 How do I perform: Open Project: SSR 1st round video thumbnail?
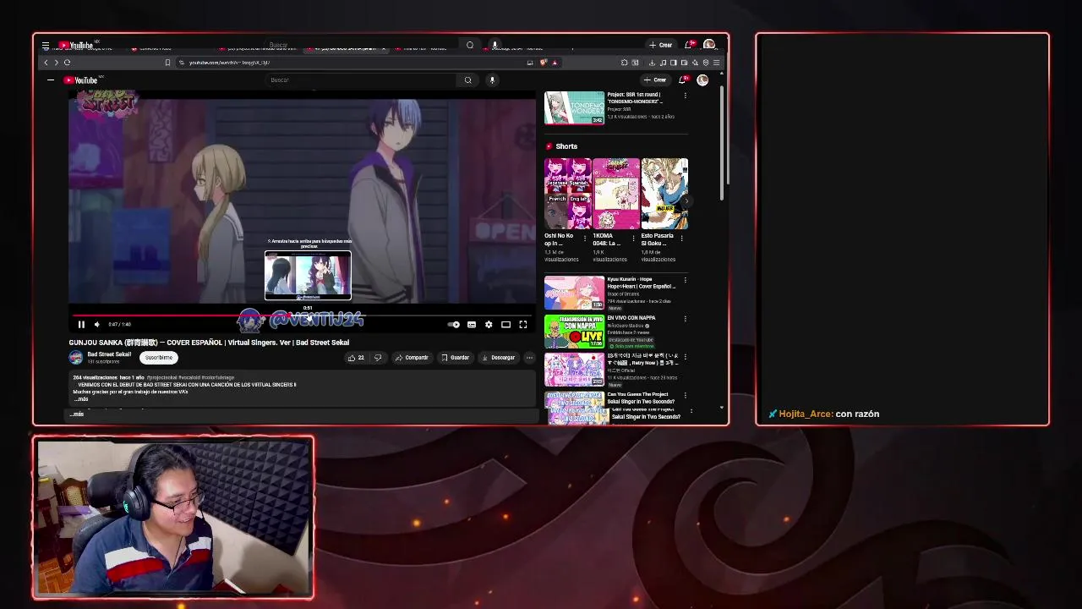click(575, 107)
